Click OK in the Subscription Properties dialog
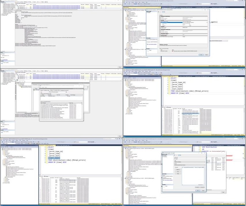 click(x=201, y=55)
